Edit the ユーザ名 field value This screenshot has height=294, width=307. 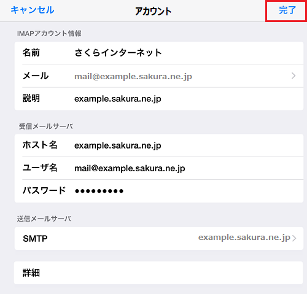(130, 169)
